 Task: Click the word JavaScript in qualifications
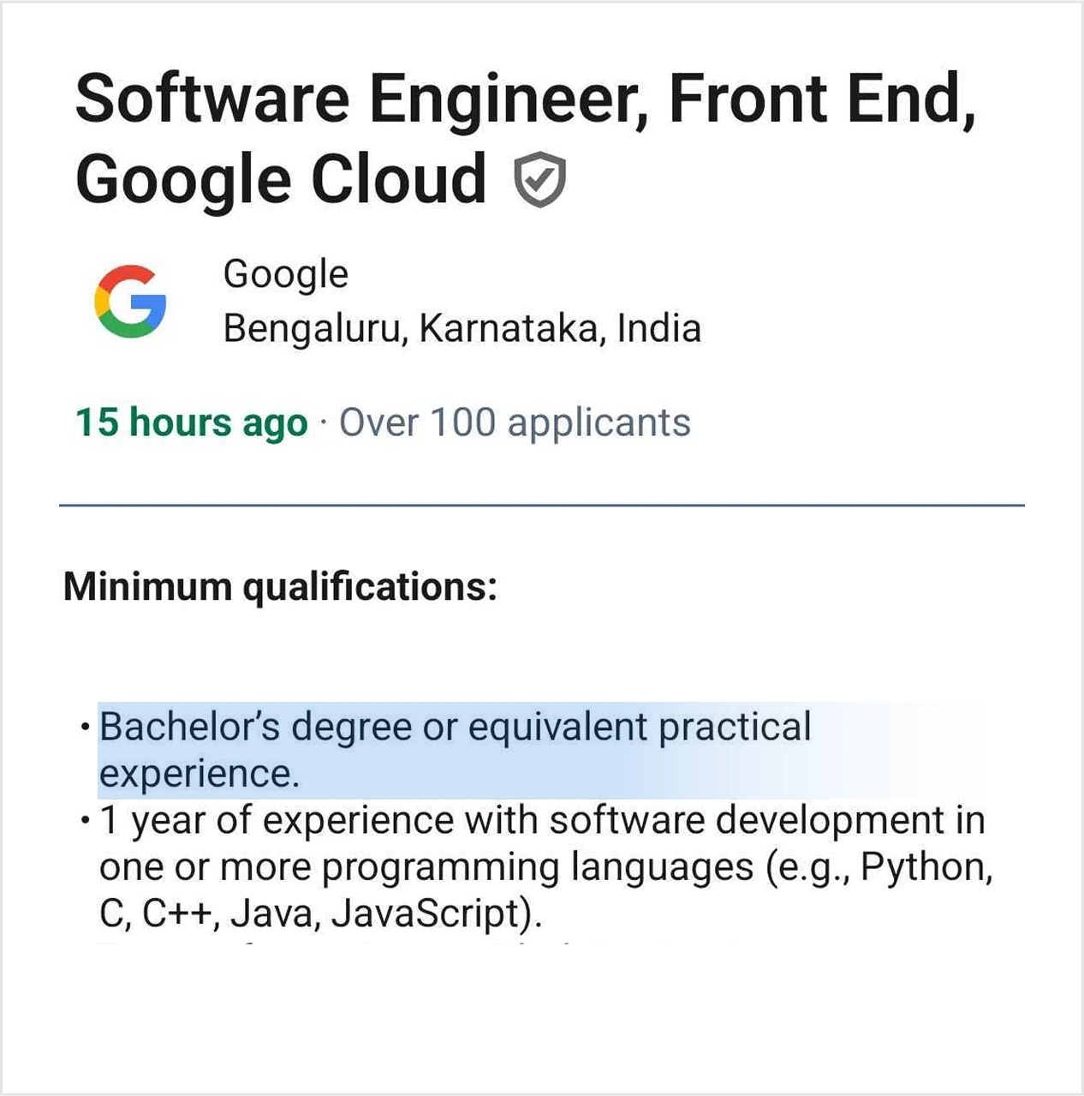coord(426,914)
